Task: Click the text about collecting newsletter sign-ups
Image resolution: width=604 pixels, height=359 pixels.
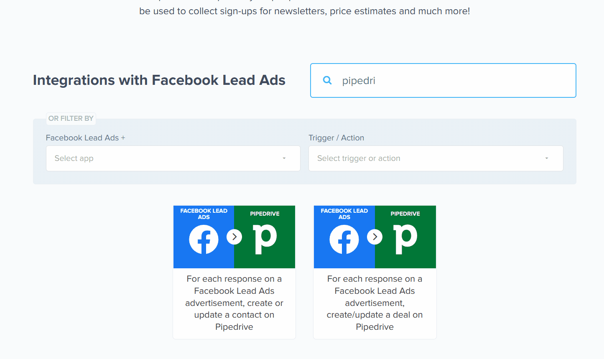Action: [305, 11]
